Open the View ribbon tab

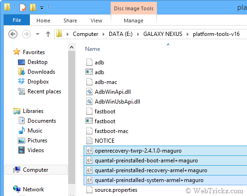point(96,21)
